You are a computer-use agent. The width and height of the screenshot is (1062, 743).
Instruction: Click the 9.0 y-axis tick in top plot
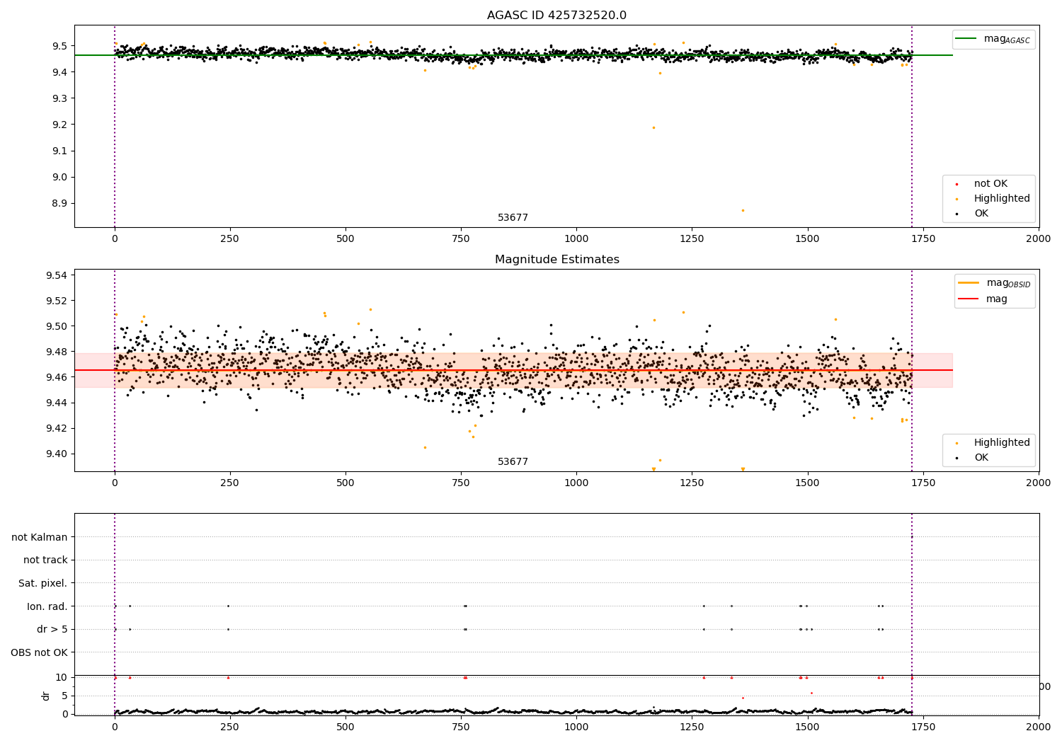59,178
